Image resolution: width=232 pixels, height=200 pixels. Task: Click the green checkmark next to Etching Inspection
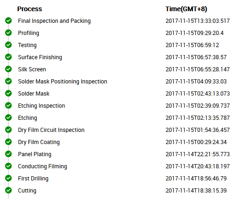pos(8,105)
